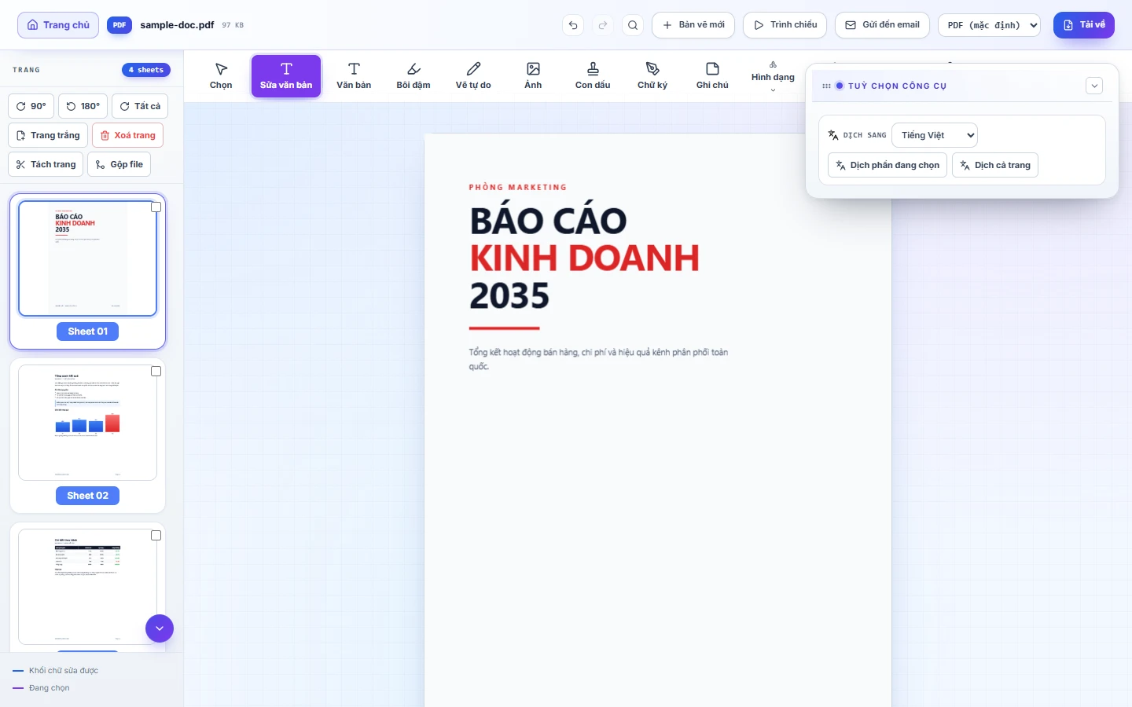Click the round purple scroll-down chevron
The image size is (1132, 707).
(x=160, y=628)
